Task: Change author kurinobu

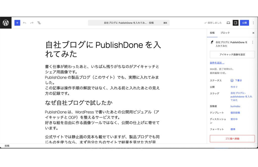Action: [x=235, y=106]
